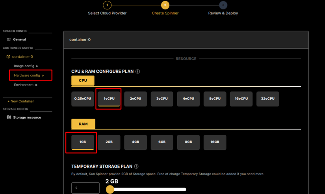Screen dimensions: 325x194
Task: Expand Hardware config arrow
Action: (x=43, y=76)
